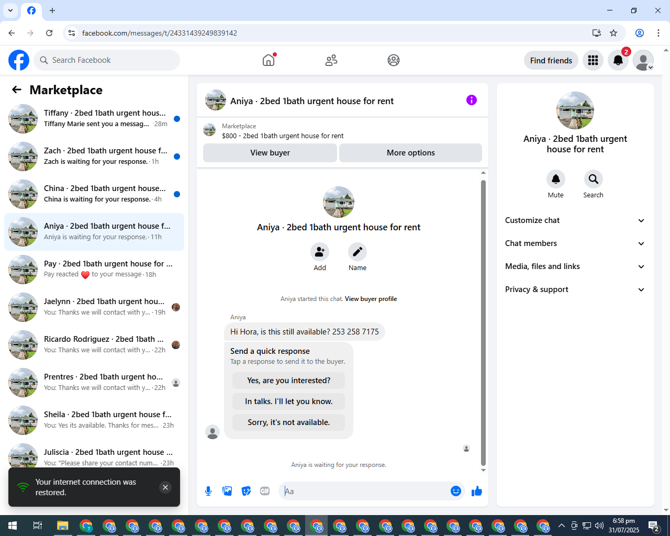Open Pay's conversation
Image resolution: width=670 pixels, height=536 pixels.
(94, 270)
